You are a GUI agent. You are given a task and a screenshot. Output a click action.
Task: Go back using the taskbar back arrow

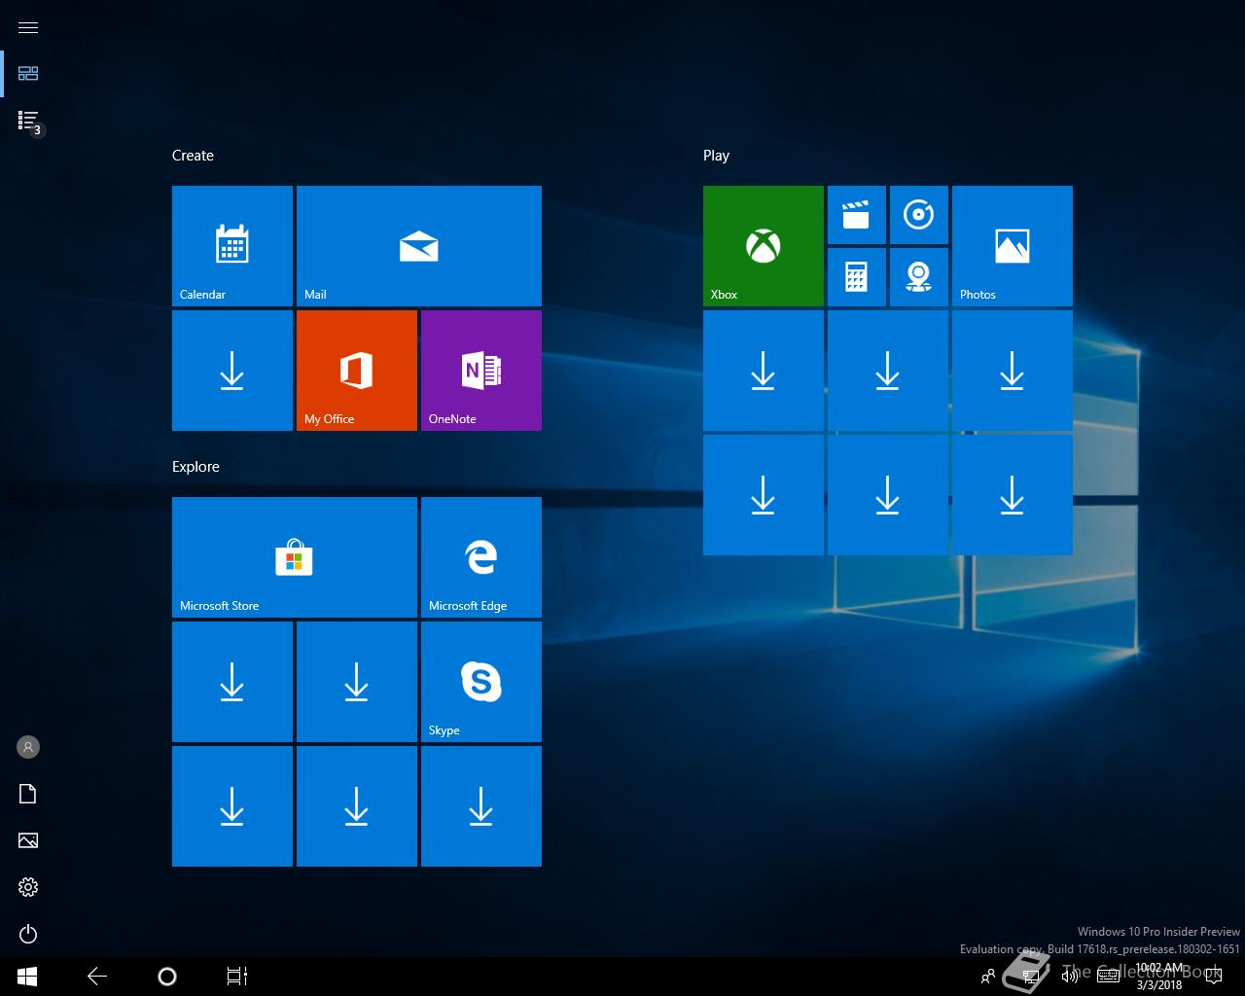(x=97, y=977)
